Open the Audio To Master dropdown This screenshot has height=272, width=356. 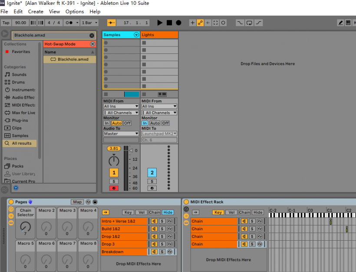click(x=121, y=134)
